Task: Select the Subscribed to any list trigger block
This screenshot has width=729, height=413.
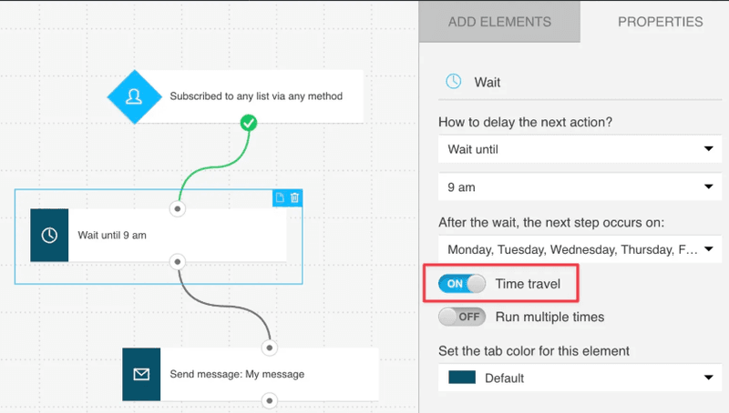Action: (255, 96)
